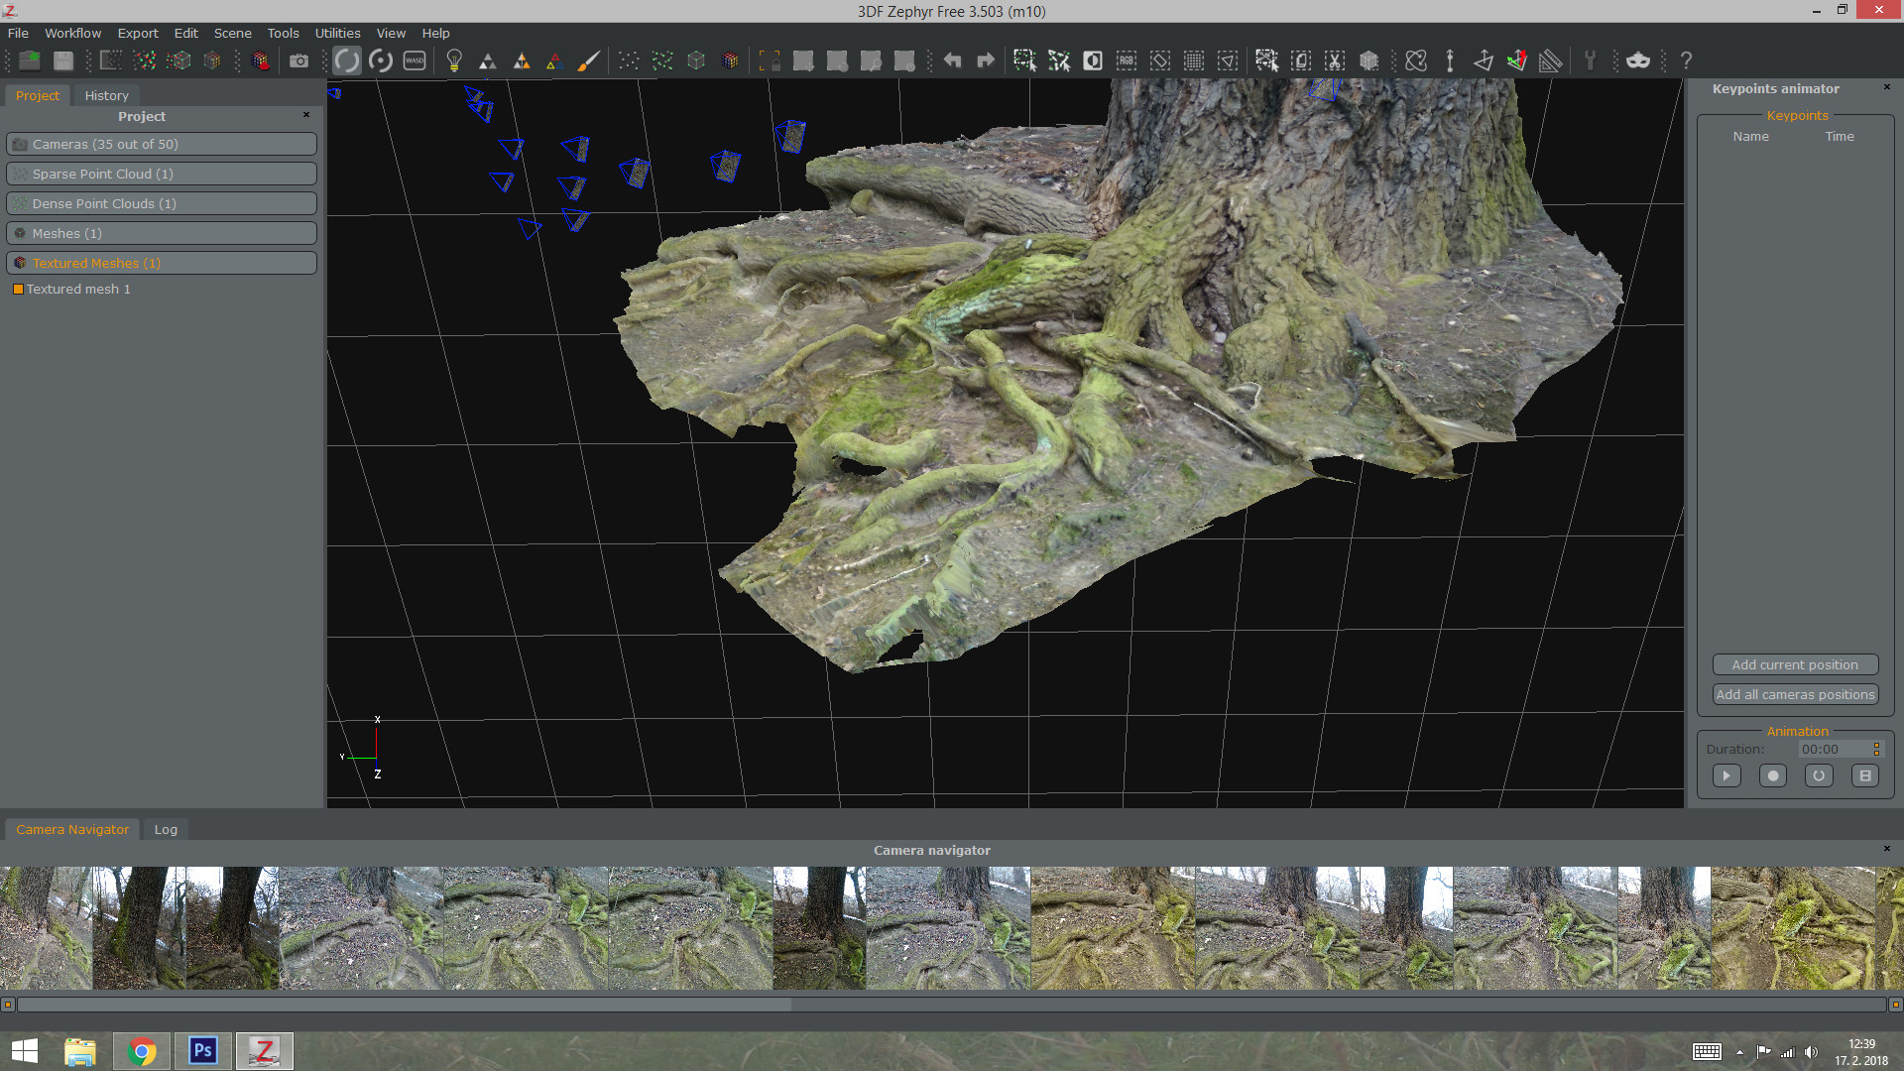Select the WASD navigation mode
Screen dimensions: 1904x1071
414,59
